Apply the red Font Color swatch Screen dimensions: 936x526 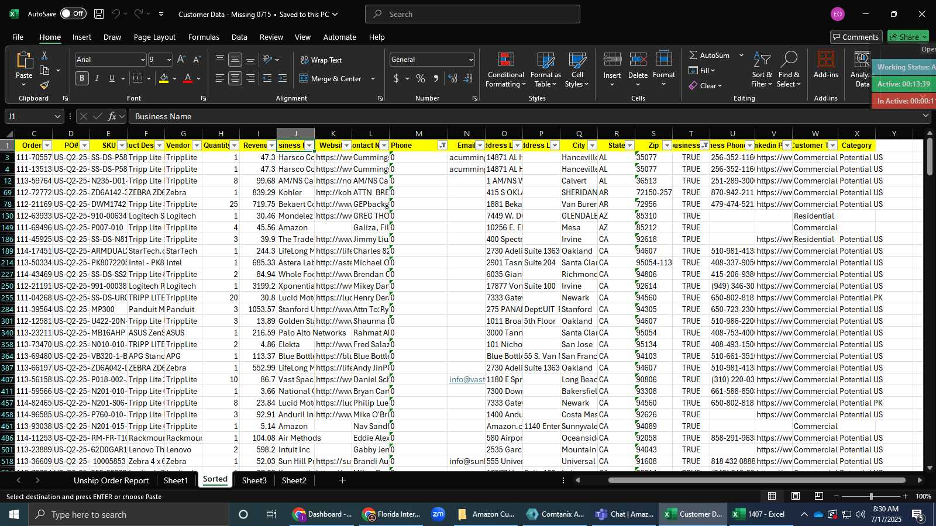[188, 78]
